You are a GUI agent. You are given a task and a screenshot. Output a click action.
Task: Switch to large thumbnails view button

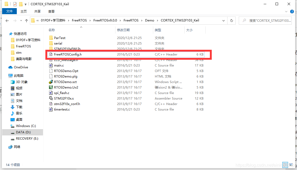(x=291, y=165)
